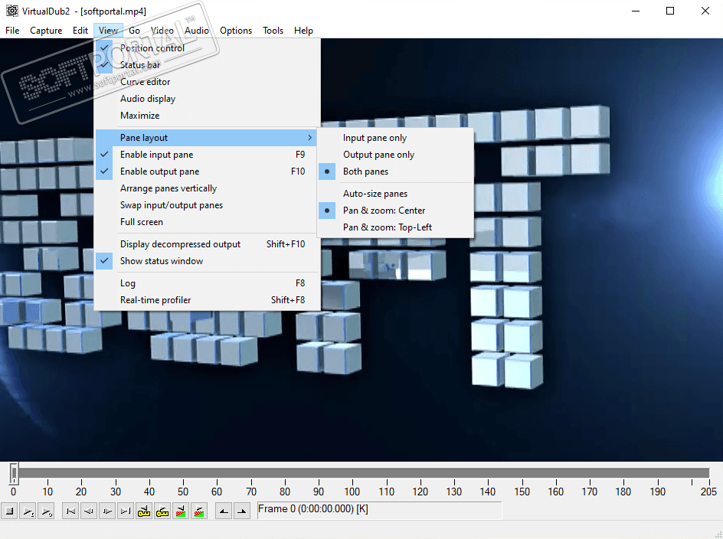This screenshot has height=539, width=723.
Task: Open the Go menu
Action: [x=134, y=31]
